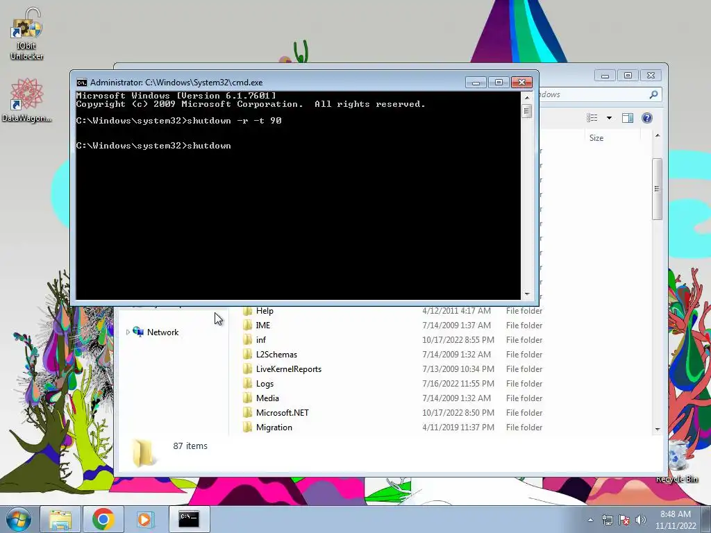This screenshot has width=711, height=533.
Task: Open the IObit Unlocker desktop shortcut
Action: 26,34
